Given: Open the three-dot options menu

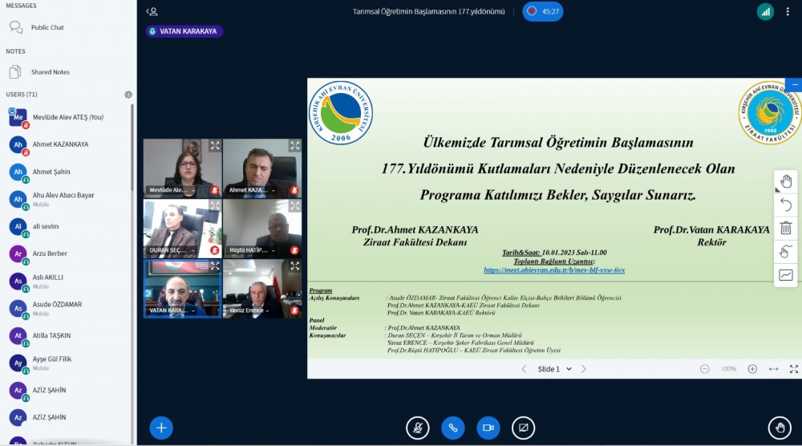Looking at the screenshot, I should point(788,12).
